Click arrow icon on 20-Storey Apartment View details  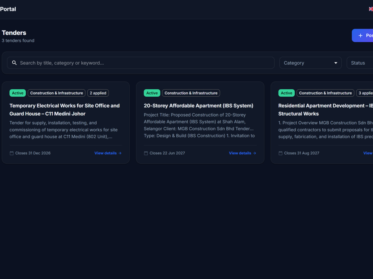tap(254, 153)
